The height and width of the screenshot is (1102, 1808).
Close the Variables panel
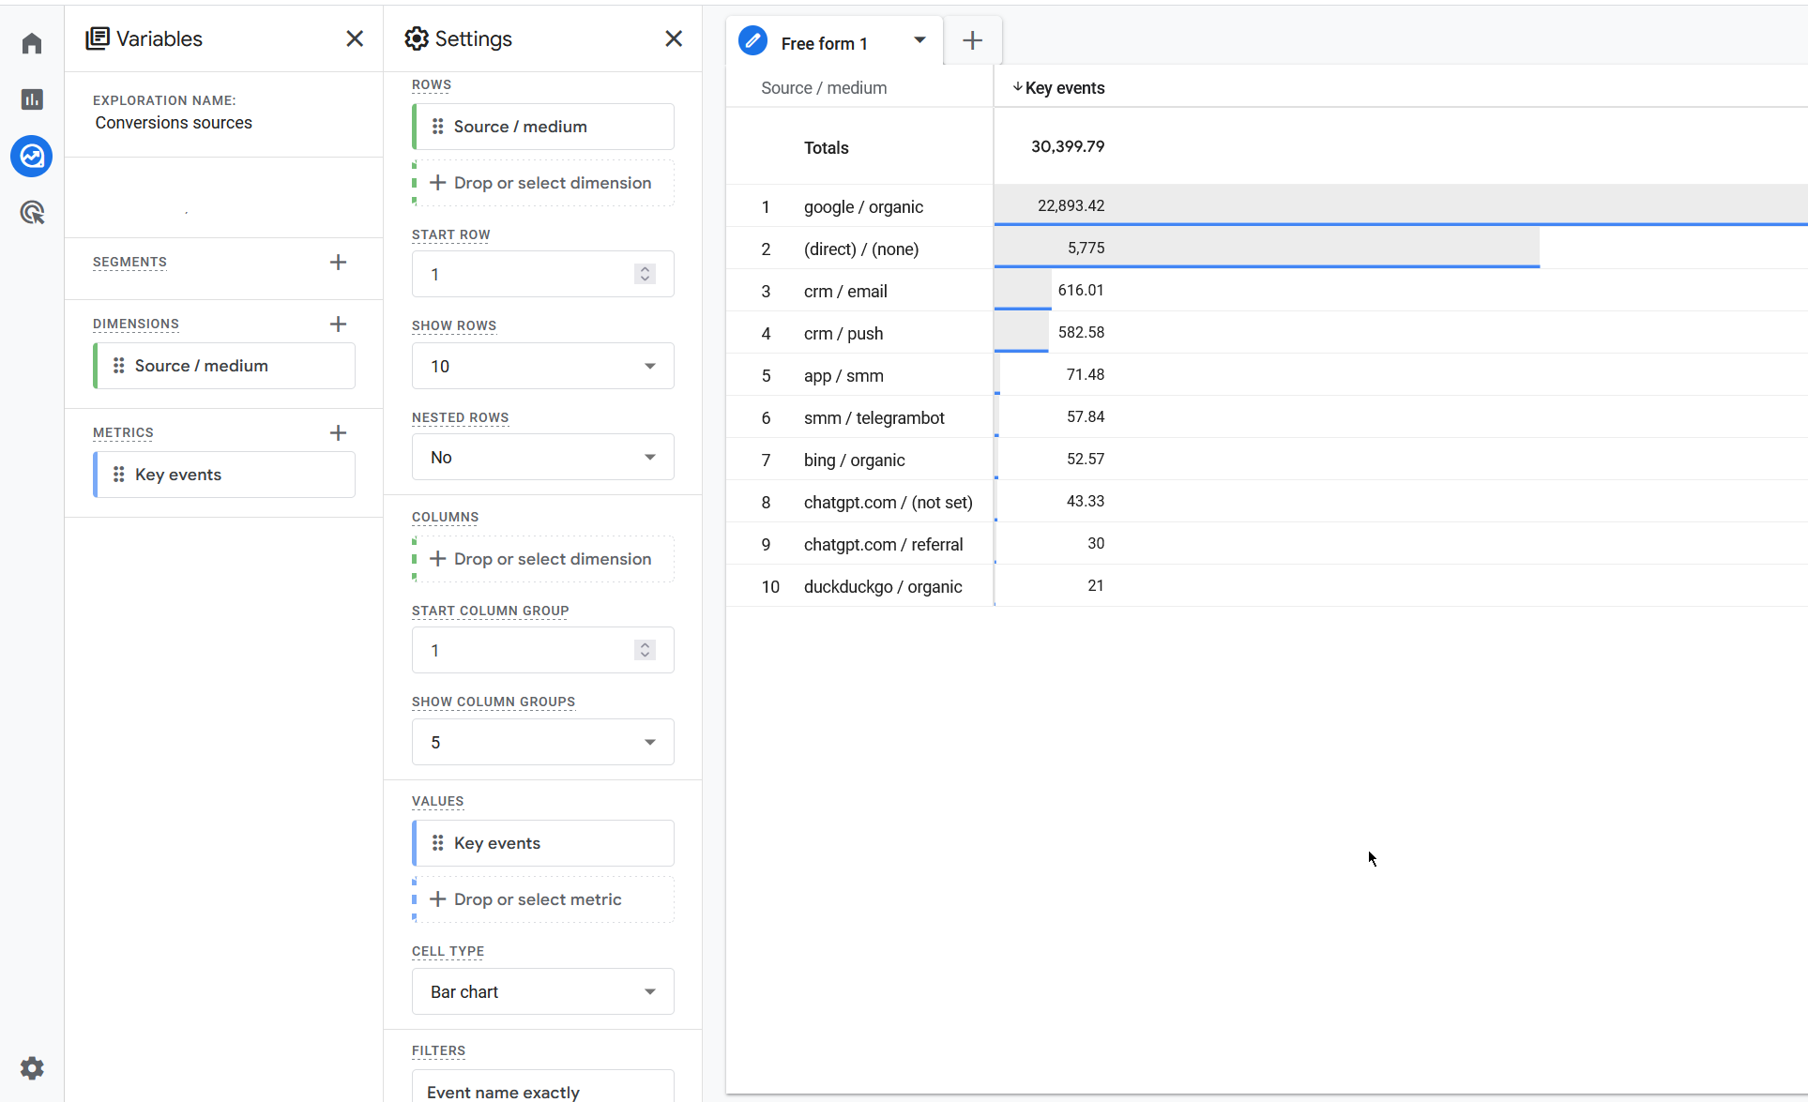coord(354,38)
